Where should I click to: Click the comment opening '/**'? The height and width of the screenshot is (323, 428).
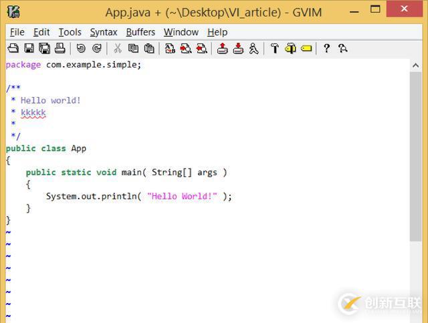click(13, 88)
